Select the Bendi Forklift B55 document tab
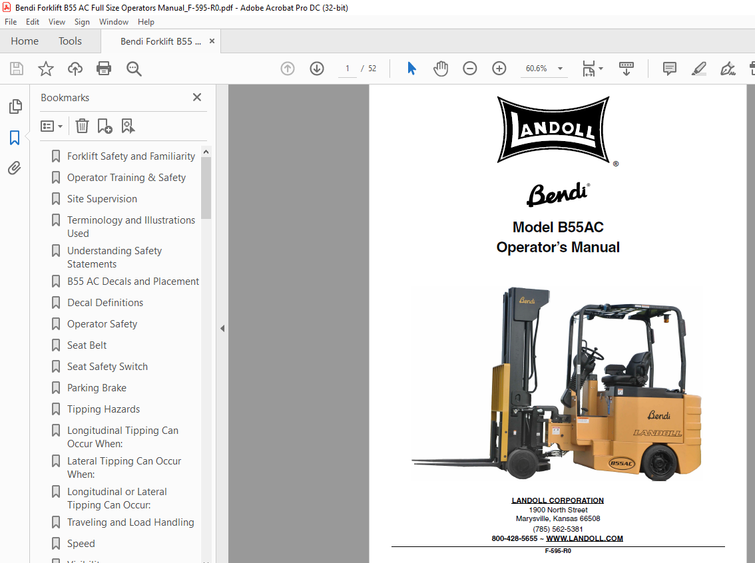This screenshot has height=563, width=755. [x=161, y=41]
